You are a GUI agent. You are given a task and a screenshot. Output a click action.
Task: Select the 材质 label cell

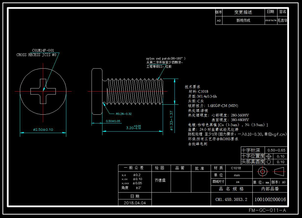coord(218,168)
